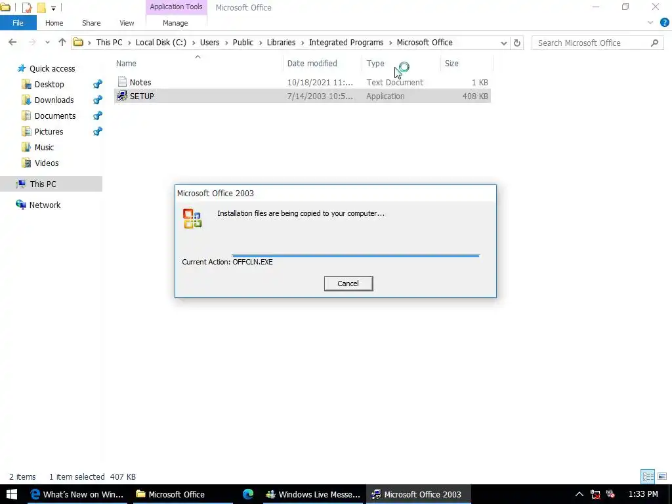Open the recent locations dropdown

[x=47, y=43]
